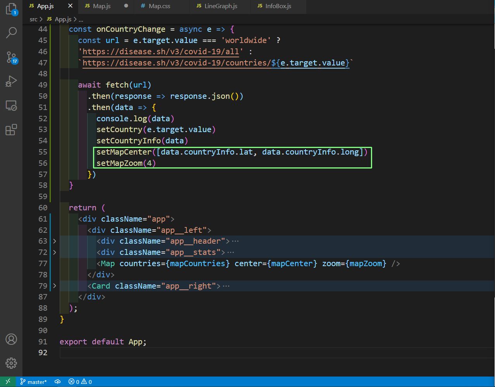Click the src breadcrumb segment
Viewport: 495px width, 387px height.
(x=33, y=19)
